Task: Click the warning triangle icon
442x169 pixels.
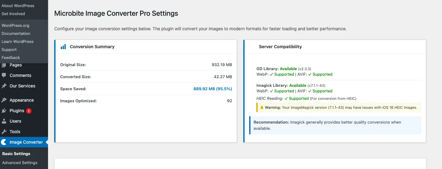Action: coord(262,108)
